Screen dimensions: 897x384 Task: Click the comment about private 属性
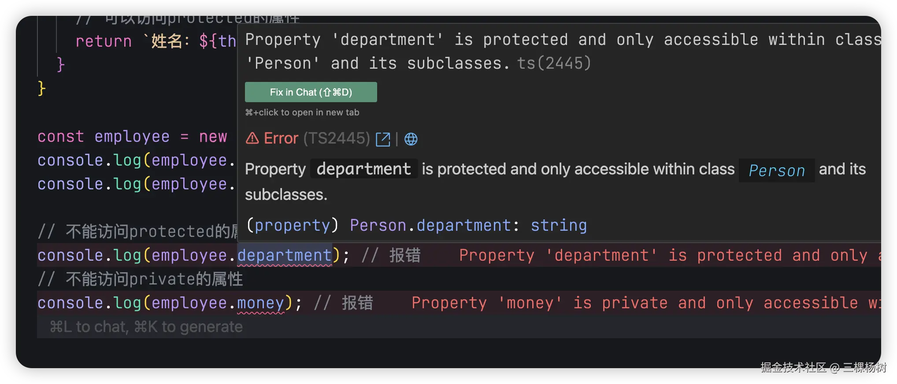pos(140,279)
